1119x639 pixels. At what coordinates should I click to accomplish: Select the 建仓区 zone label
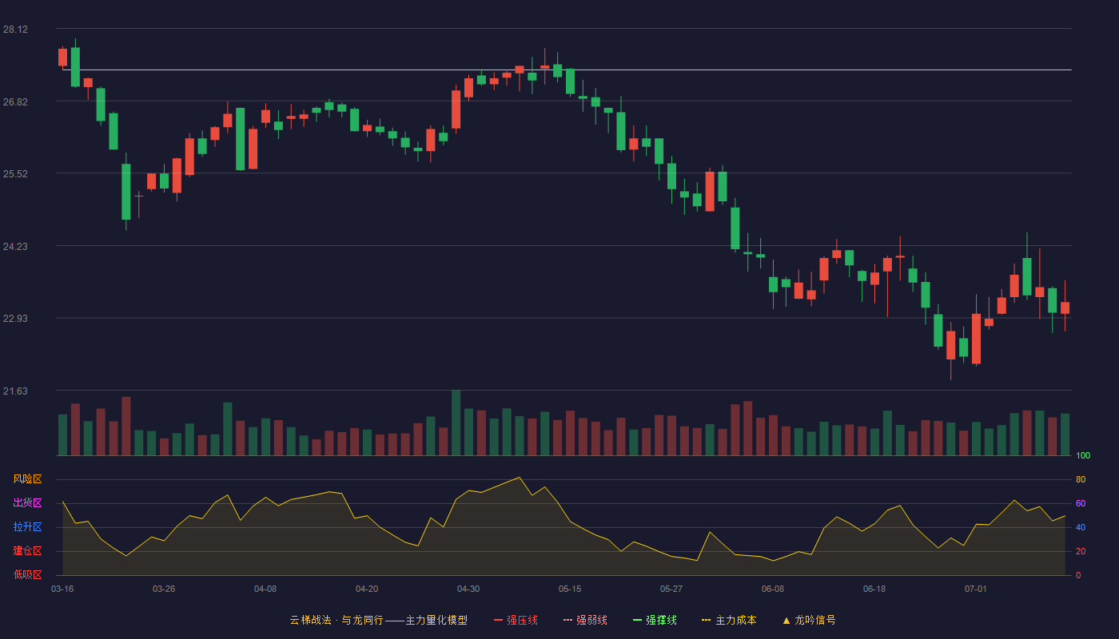point(27,551)
